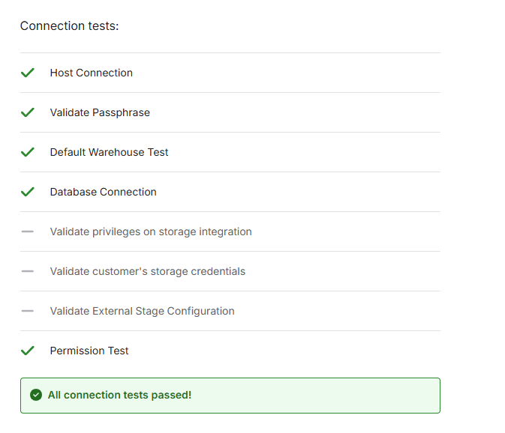Click the Default Warehouse Test text
This screenshot has width=505, height=433.
[x=109, y=152]
